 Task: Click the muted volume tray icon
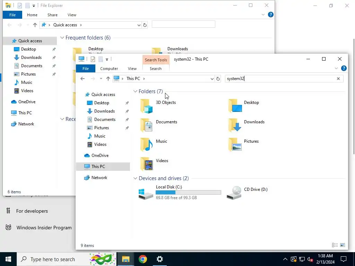[x=310, y=259]
